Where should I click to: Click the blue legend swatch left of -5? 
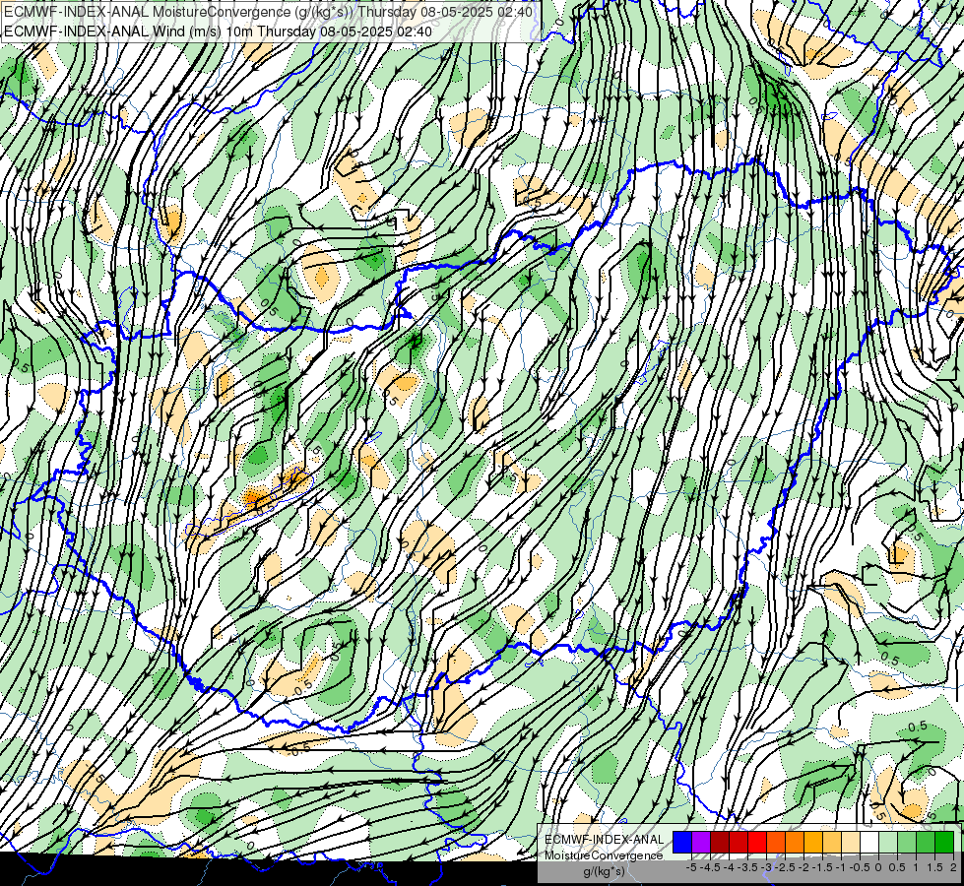point(682,843)
